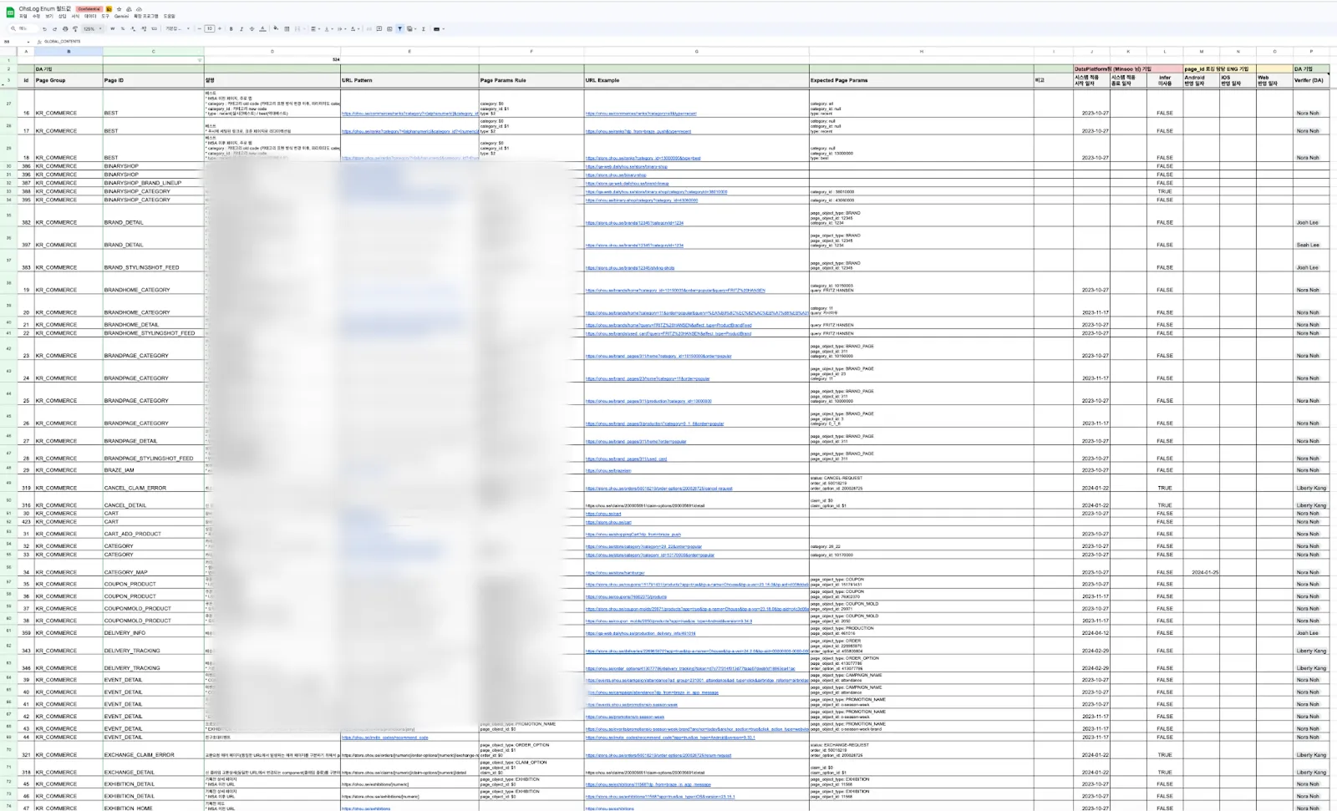Open the filter arrow in column C
The image size is (1337, 811).
pos(199,60)
